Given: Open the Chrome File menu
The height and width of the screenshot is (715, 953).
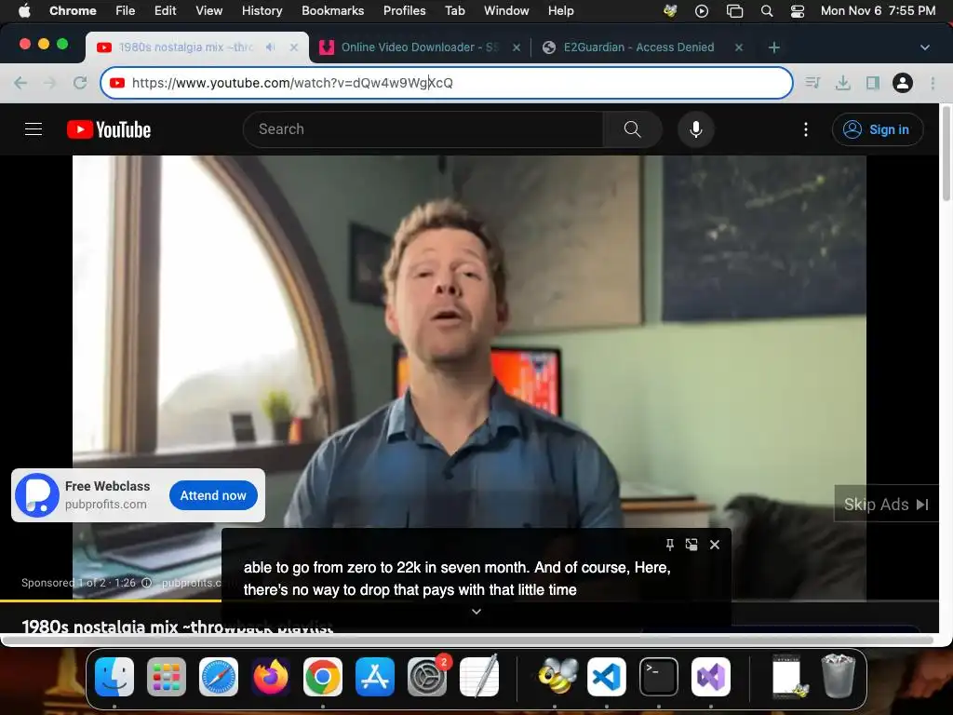Looking at the screenshot, I should coord(126,10).
